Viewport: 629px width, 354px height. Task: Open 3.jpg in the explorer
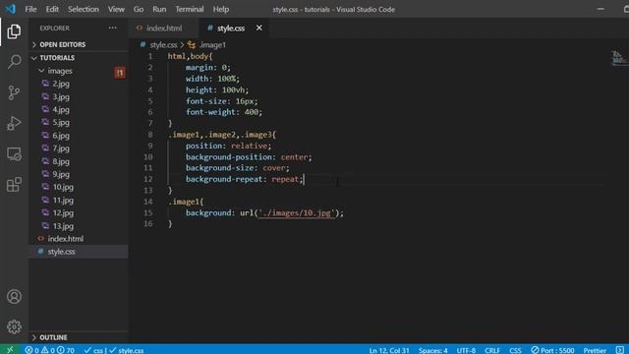click(61, 96)
